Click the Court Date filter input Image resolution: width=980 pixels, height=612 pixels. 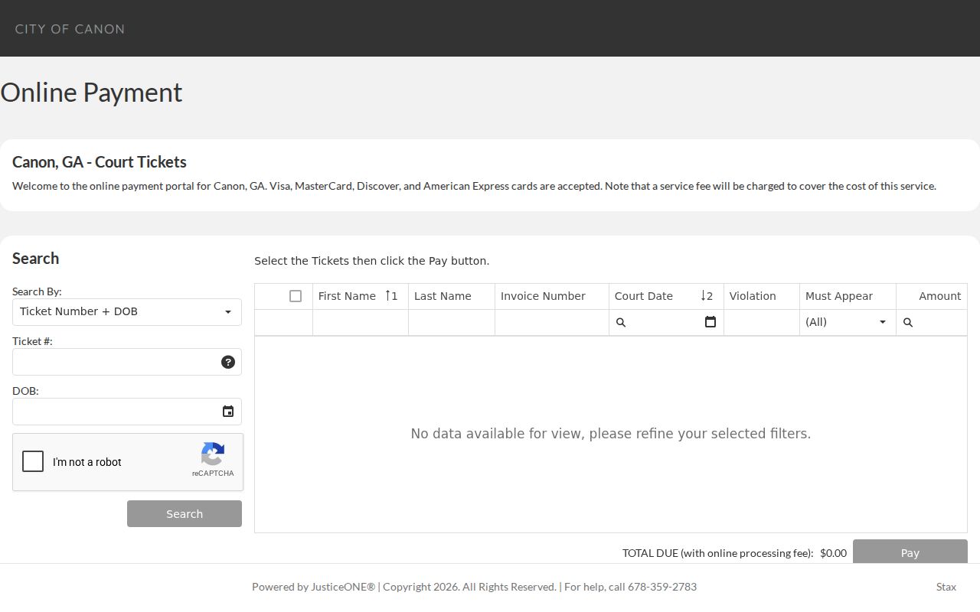665,322
